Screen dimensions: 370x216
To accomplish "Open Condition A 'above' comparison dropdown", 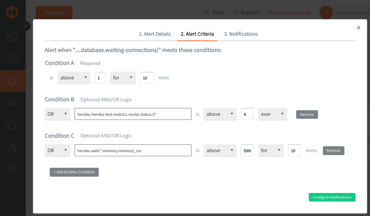I will pyautogui.click(x=74, y=78).
